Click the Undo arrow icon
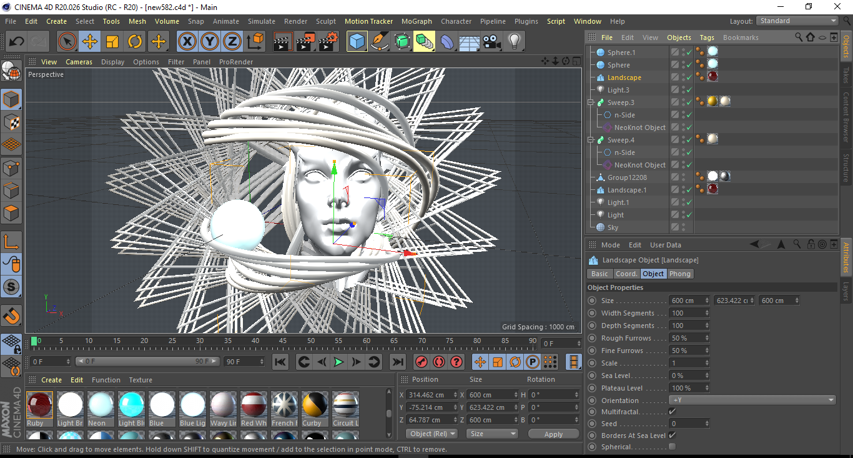Image resolution: width=853 pixels, height=458 pixels. pyautogui.click(x=17, y=42)
